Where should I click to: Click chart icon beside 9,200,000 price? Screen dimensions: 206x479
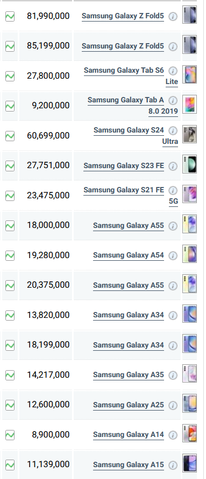click(x=10, y=106)
